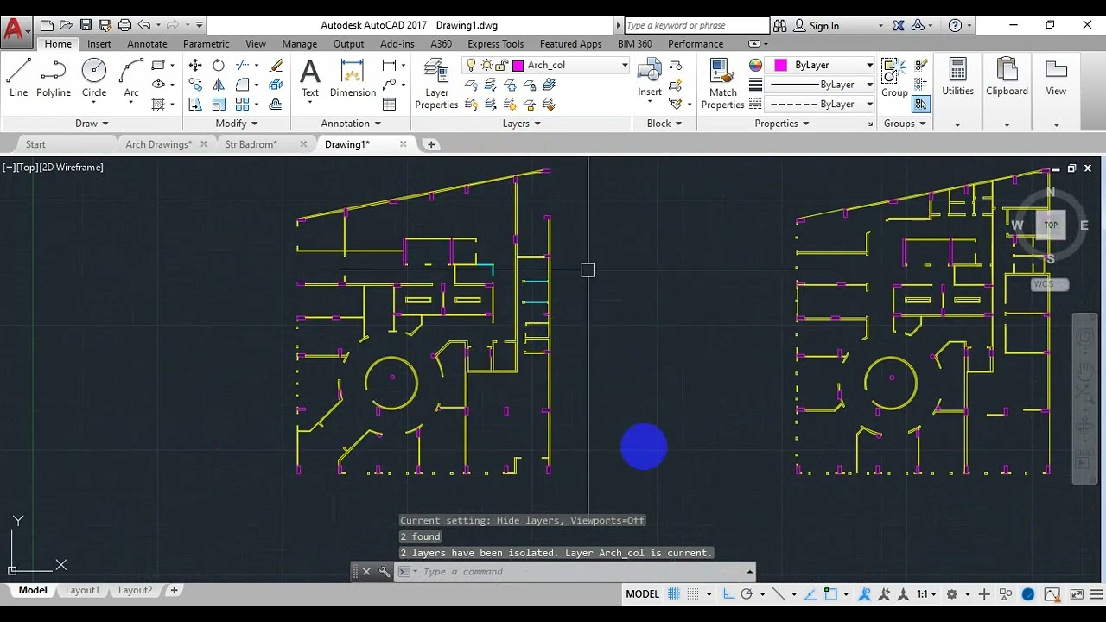Click the Save icon in quick access toolbar
1106x622 pixels.
86,25
